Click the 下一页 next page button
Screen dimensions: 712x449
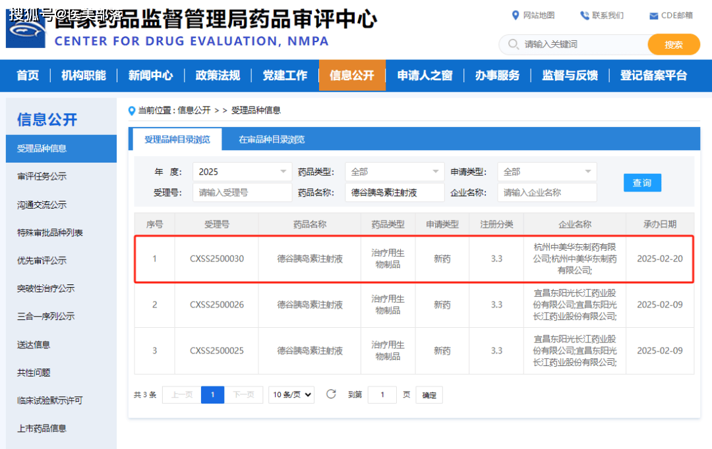243,394
